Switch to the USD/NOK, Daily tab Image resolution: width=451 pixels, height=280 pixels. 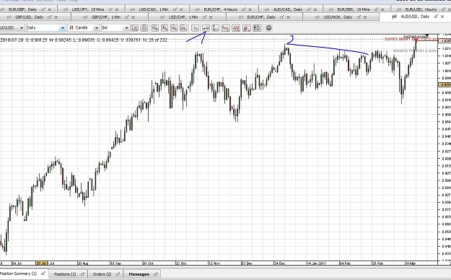point(338,17)
